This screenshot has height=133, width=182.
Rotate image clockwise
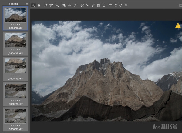(121, 5)
